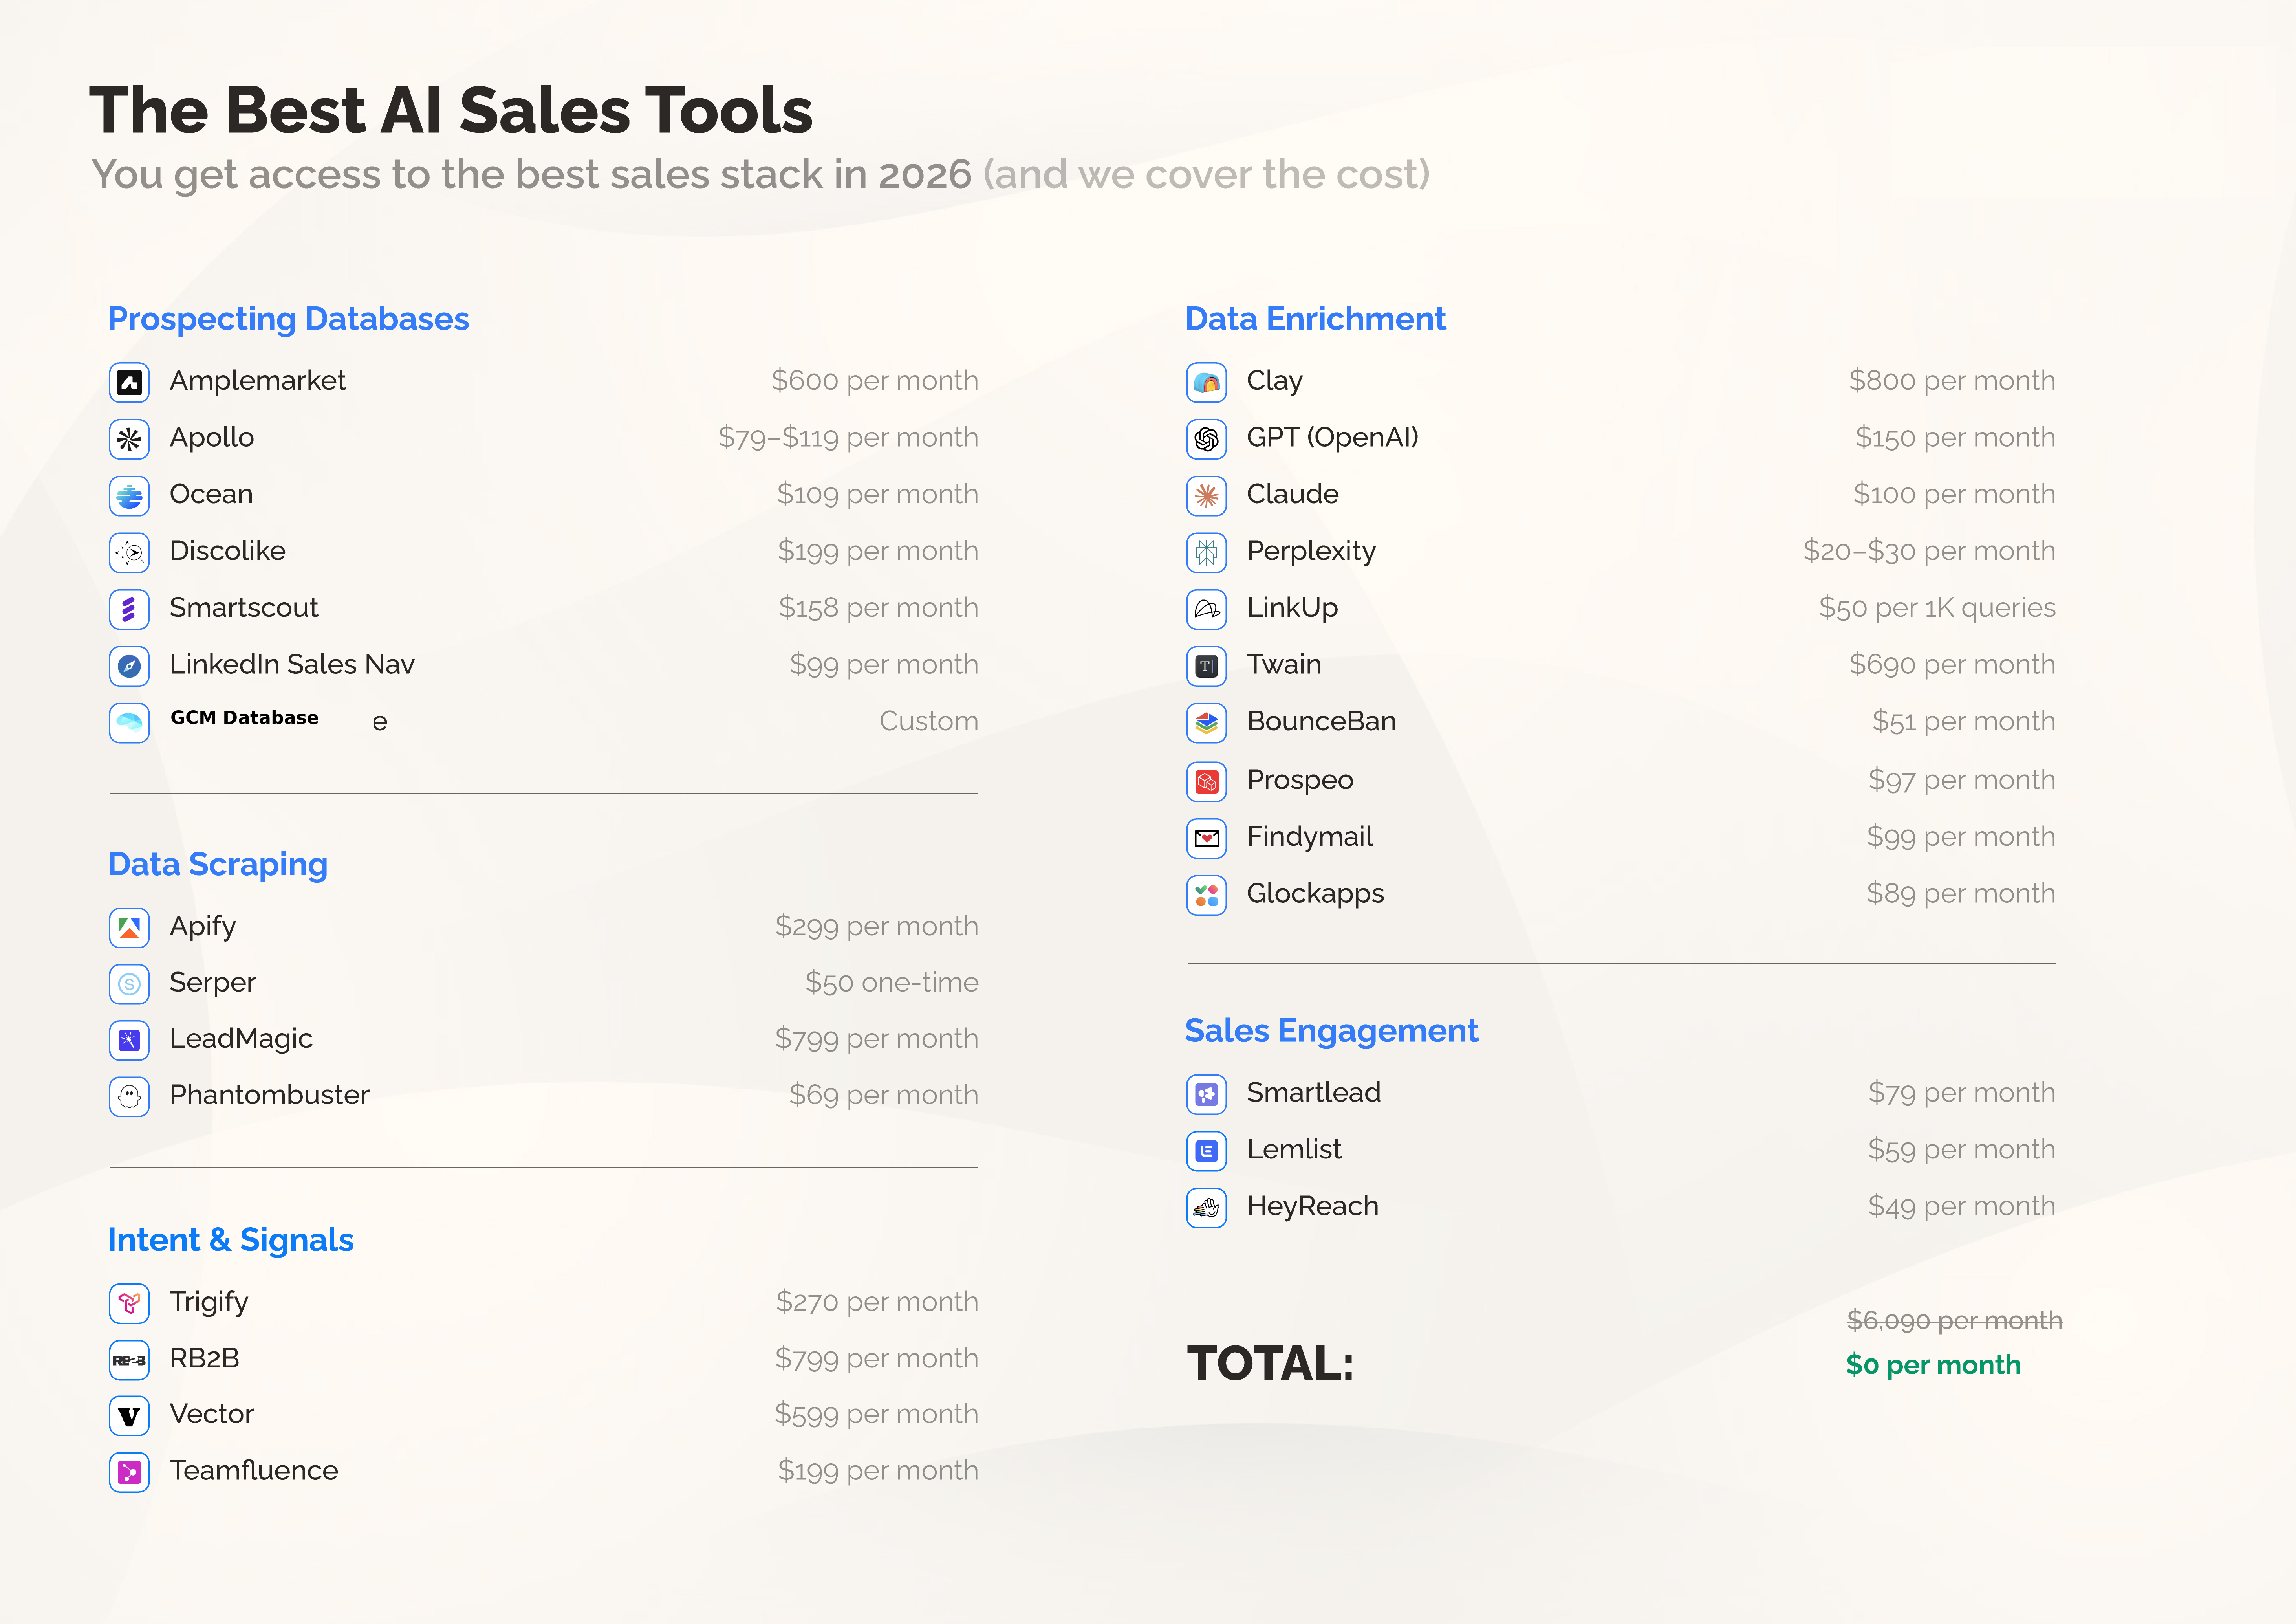2296x1624 pixels.
Task: Click the 'Teamfluence' name text
Action: click(x=254, y=1471)
